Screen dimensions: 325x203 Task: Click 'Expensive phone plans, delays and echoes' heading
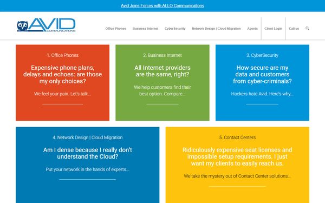click(63, 74)
